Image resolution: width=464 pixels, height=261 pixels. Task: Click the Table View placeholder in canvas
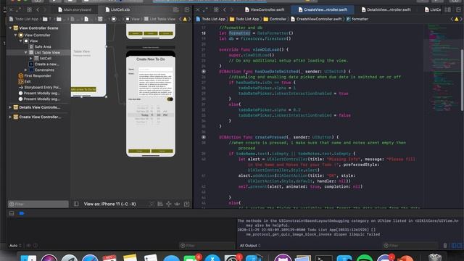pyautogui.click(x=82, y=51)
